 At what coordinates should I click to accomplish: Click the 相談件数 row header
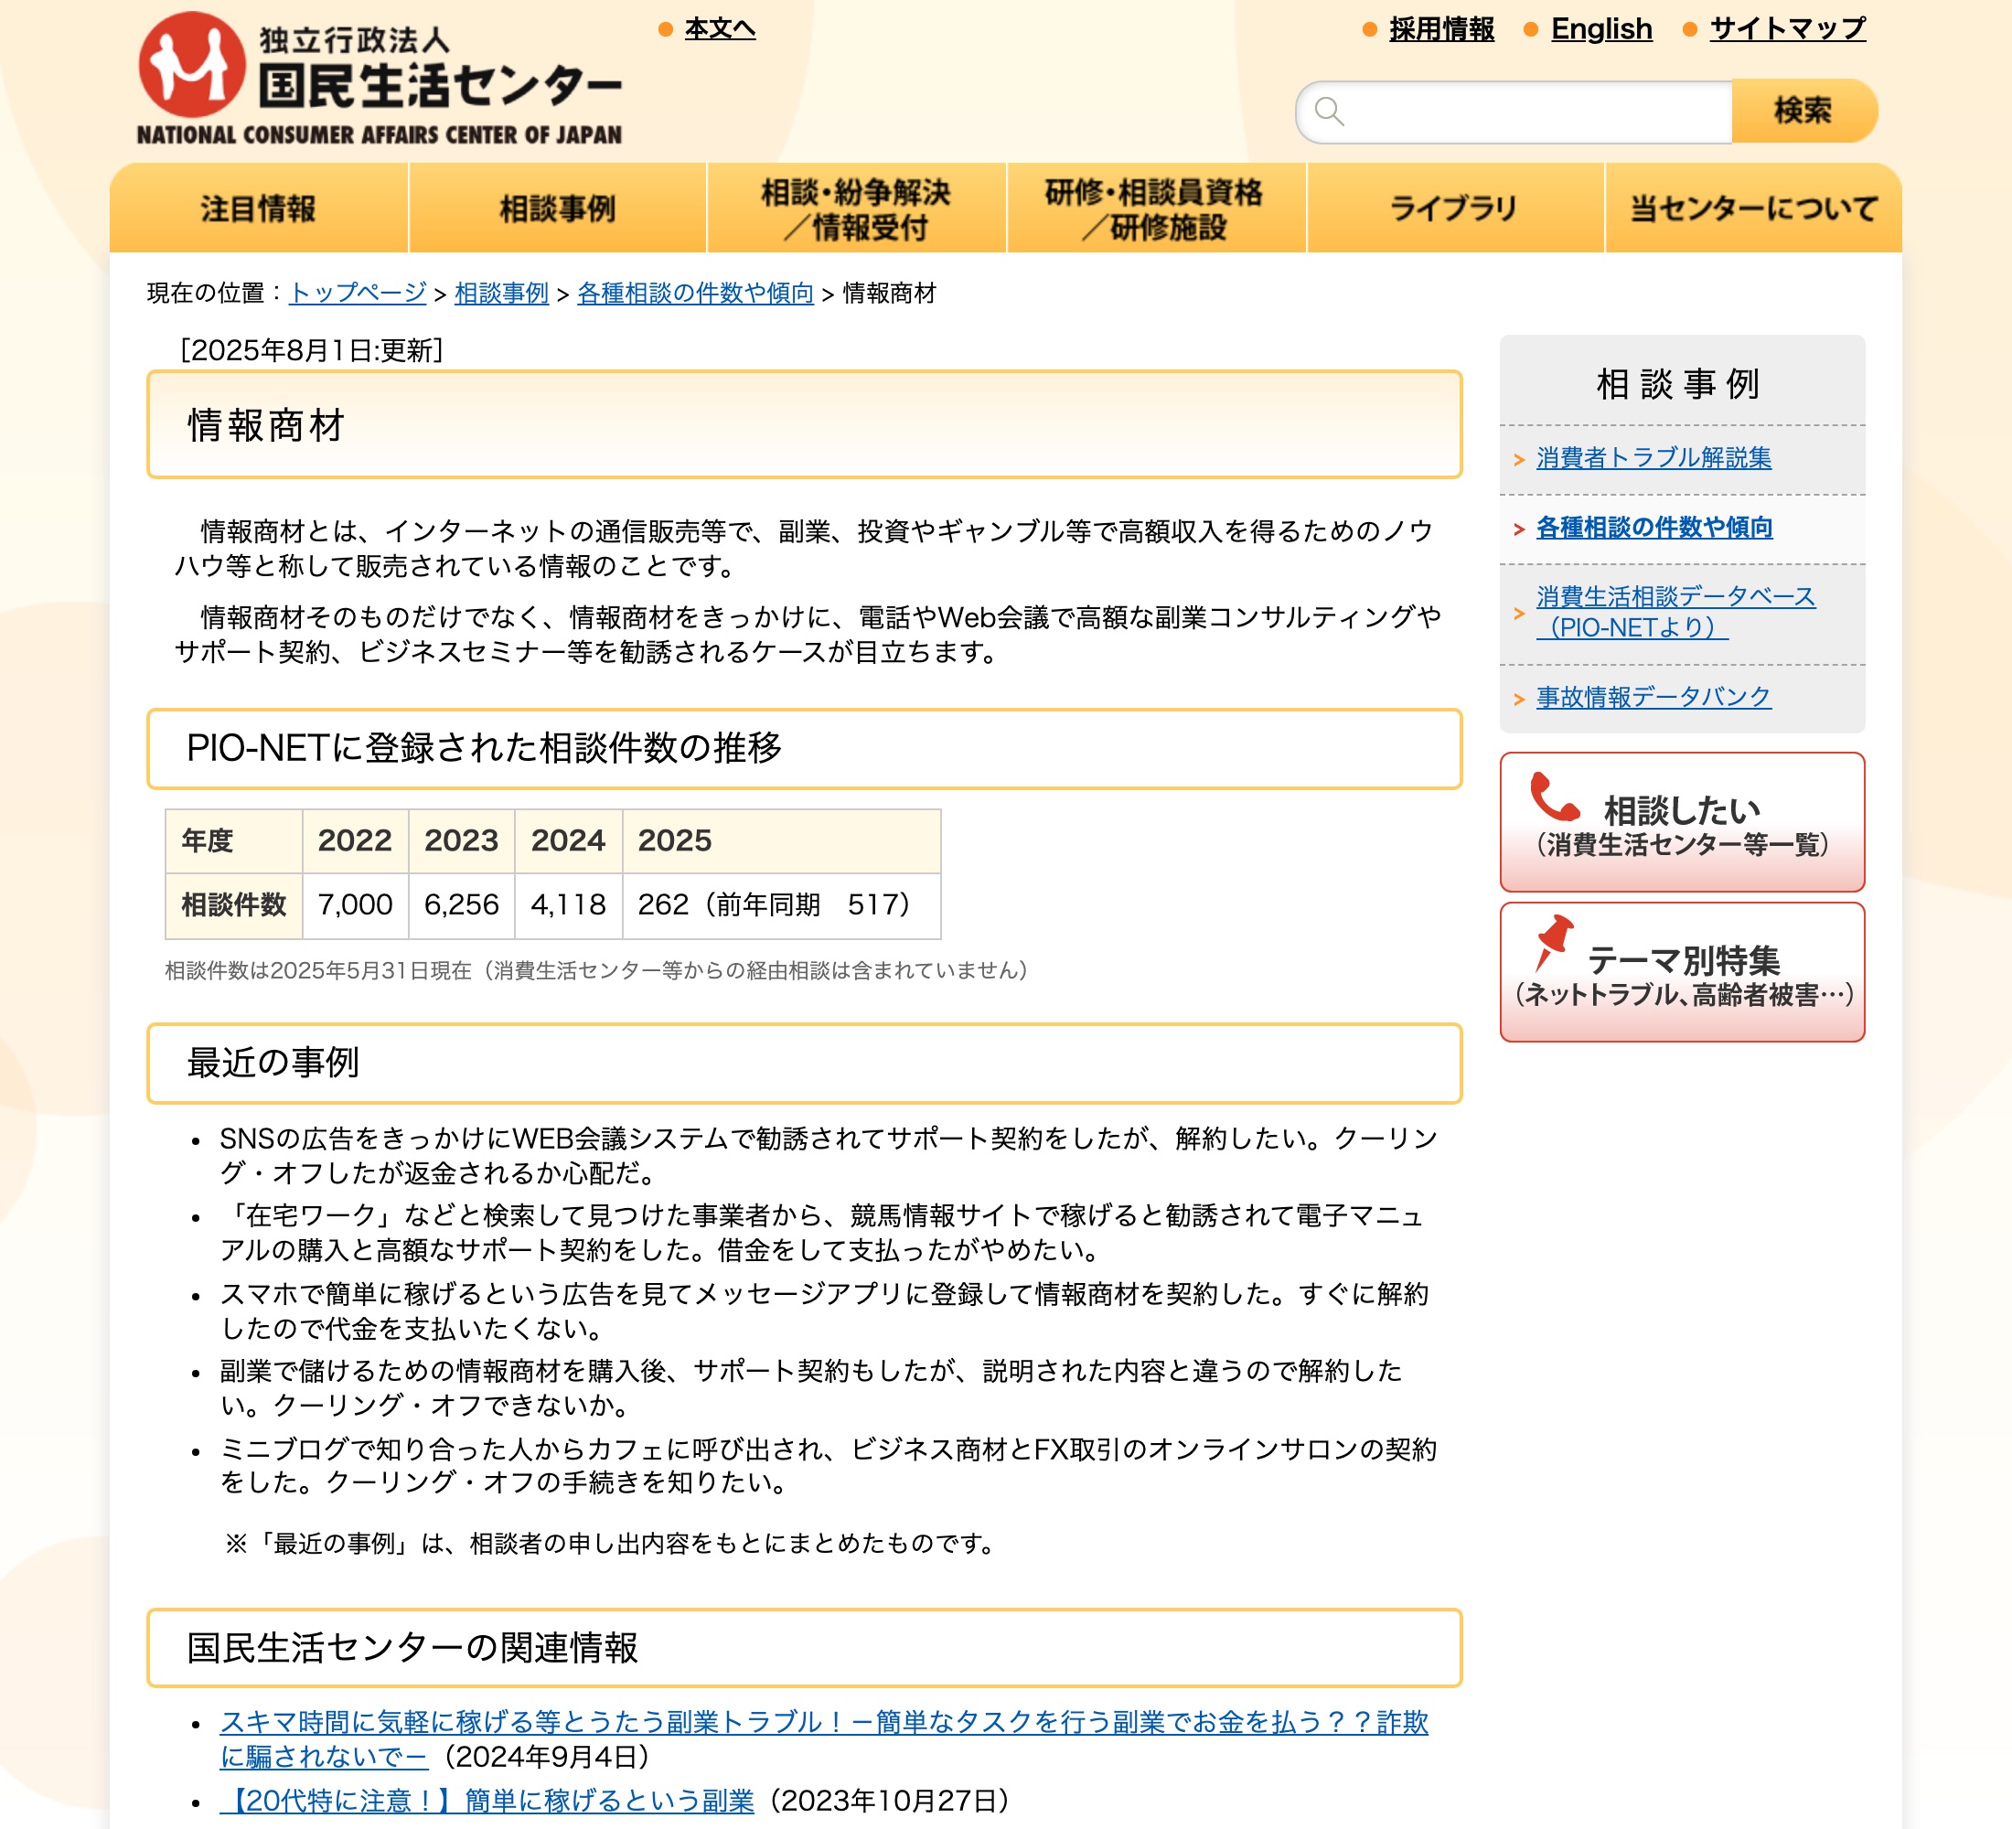pos(233,905)
